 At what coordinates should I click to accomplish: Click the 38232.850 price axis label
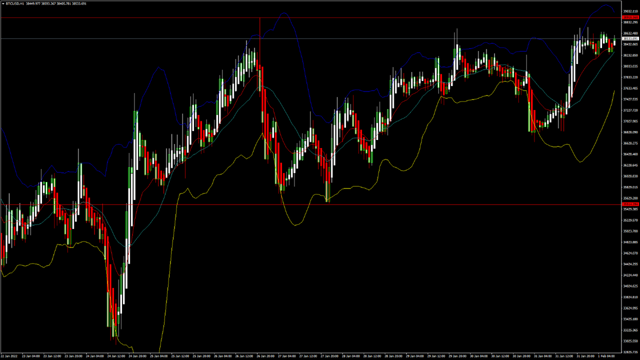(630, 55)
